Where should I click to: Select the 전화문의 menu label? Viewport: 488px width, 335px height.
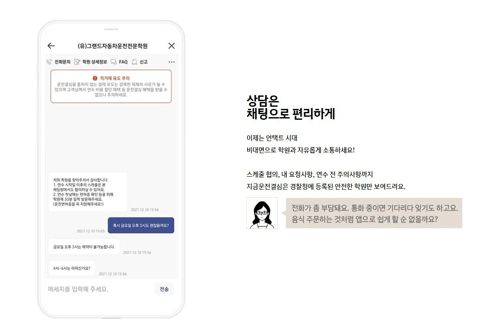(63, 62)
